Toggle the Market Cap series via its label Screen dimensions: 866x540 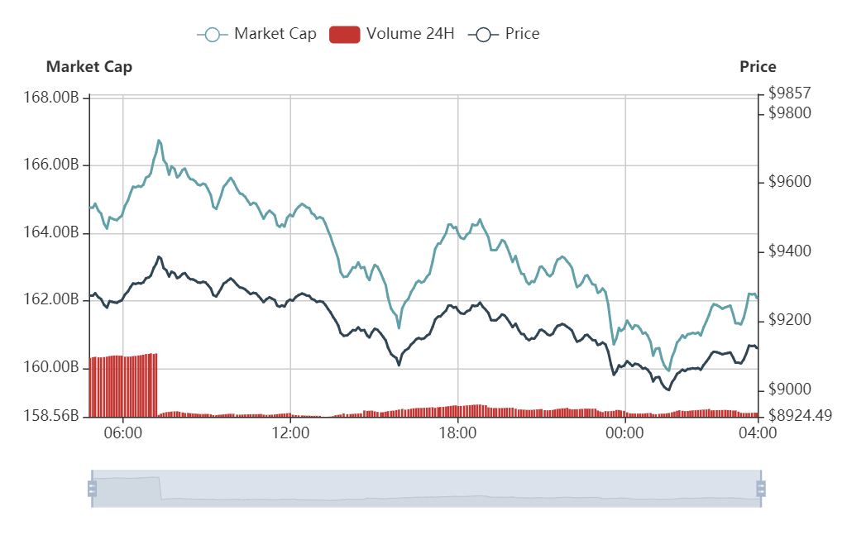point(275,34)
